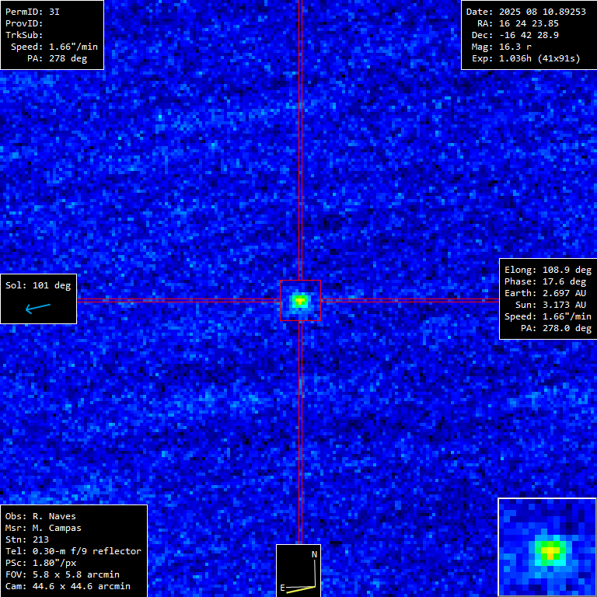Click the 'Stn: 213' station code
The image size is (597, 597).
click(27, 539)
